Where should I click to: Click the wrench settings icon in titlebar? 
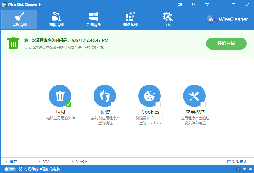(x=193, y=5)
